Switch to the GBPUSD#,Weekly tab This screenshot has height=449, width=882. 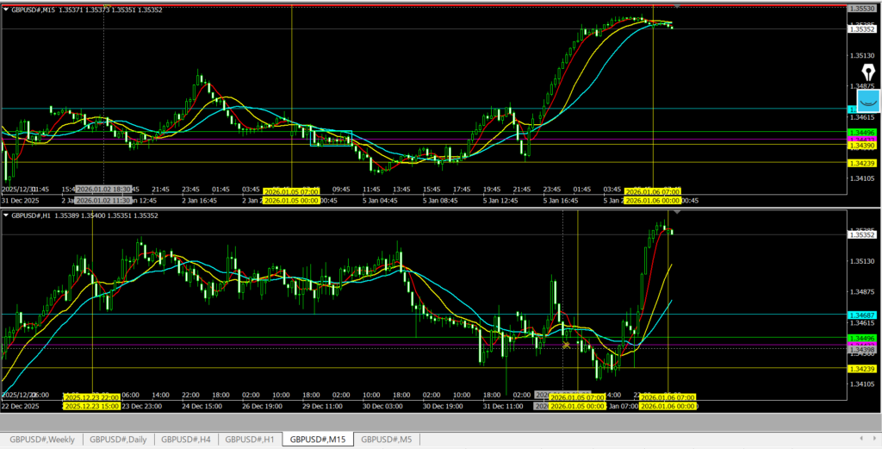click(43, 440)
